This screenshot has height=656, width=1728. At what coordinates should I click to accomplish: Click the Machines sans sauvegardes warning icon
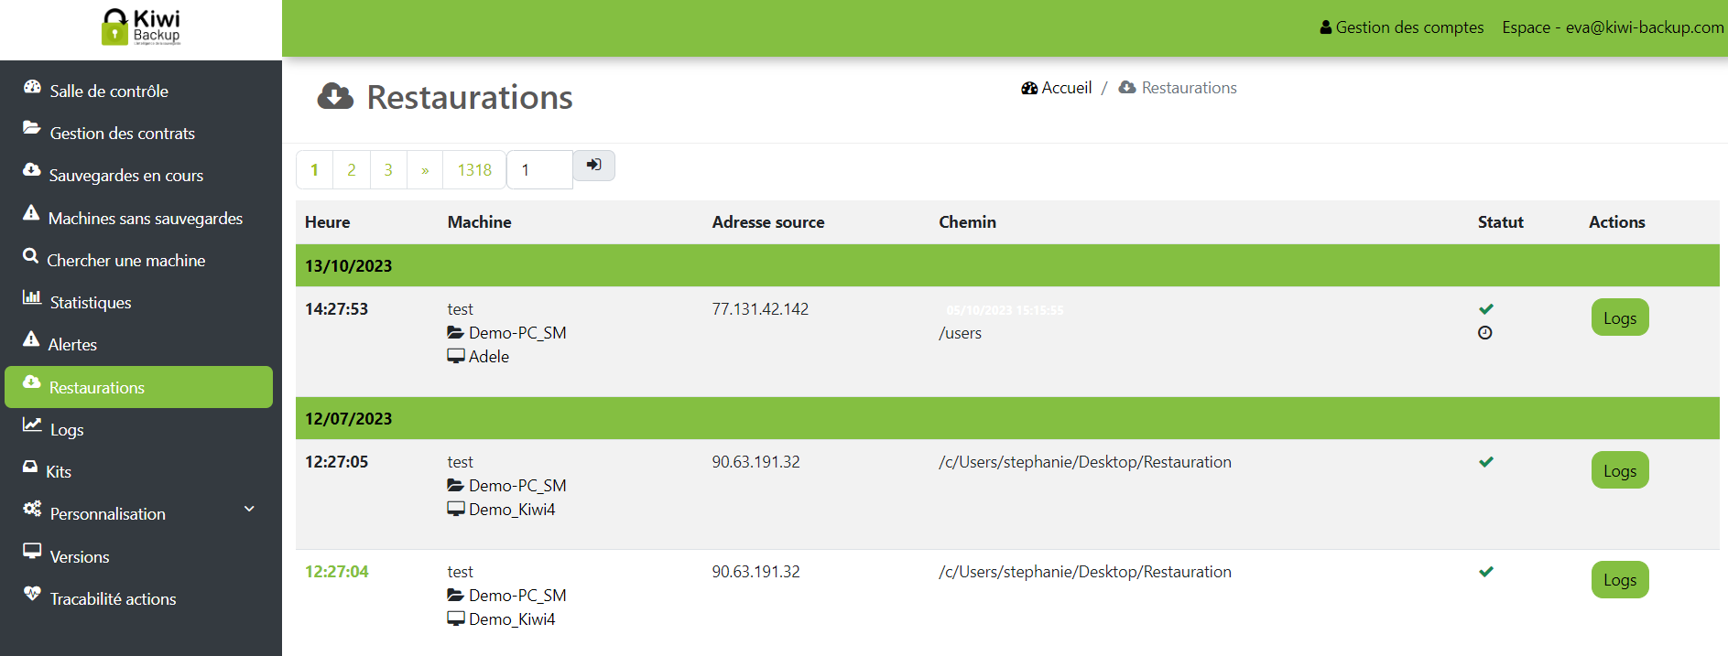31,212
